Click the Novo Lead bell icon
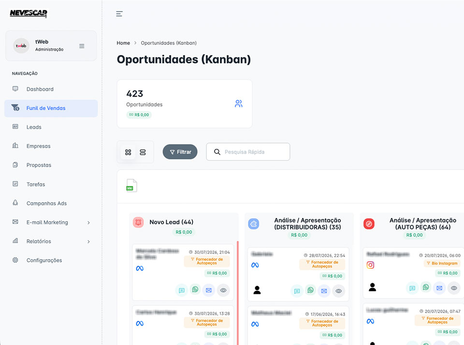The image size is (464, 345). click(x=138, y=222)
